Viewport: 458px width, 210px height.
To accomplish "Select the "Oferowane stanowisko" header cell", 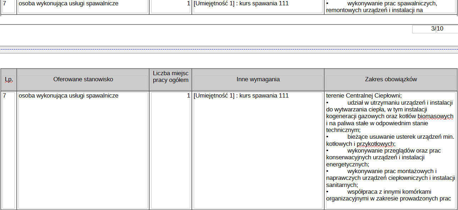I will coord(83,79).
